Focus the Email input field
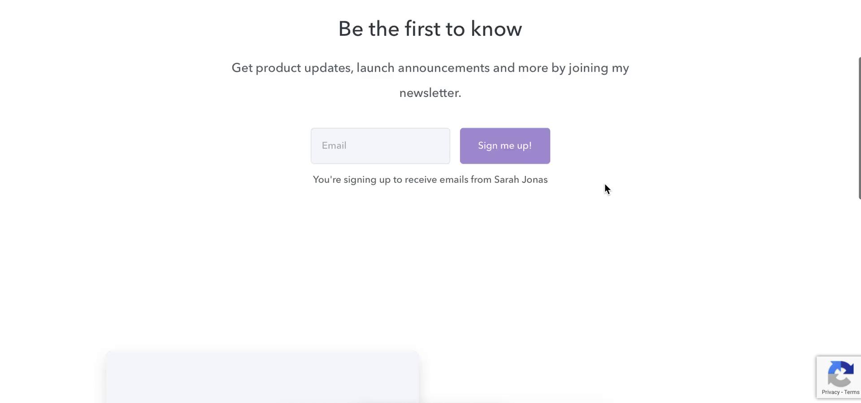The image size is (861, 403). (380, 146)
